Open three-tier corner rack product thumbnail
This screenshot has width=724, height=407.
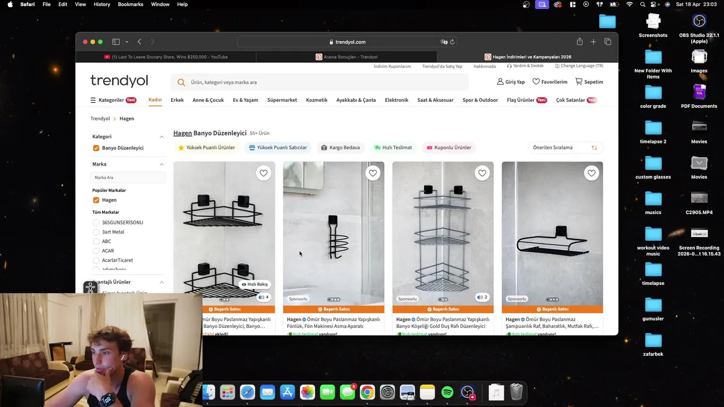click(x=443, y=233)
